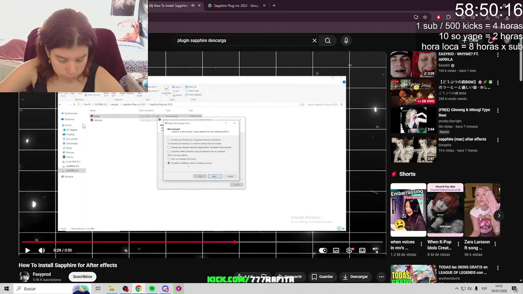Click the red extension icon in toolbar
This screenshot has height=294, width=523.
438,17
